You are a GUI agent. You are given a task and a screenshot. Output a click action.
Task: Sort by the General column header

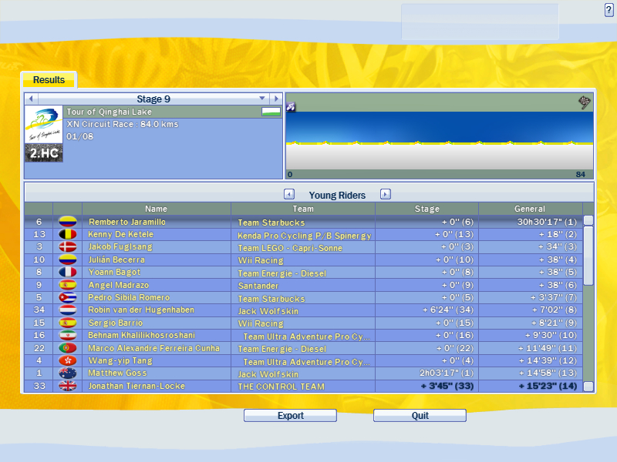tap(530, 209)
